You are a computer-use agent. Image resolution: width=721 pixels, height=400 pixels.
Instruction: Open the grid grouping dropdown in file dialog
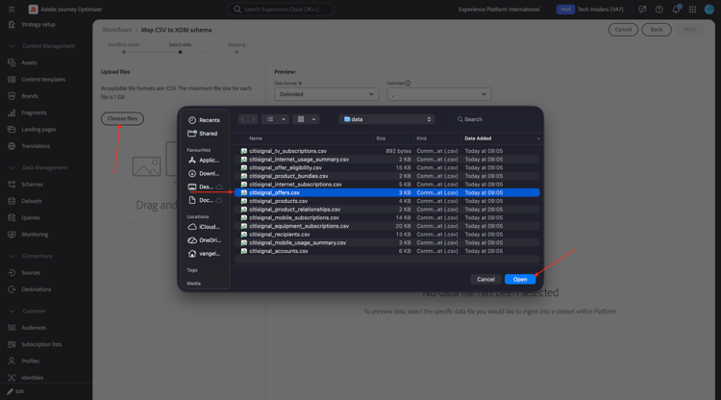[x=306, y=119]
